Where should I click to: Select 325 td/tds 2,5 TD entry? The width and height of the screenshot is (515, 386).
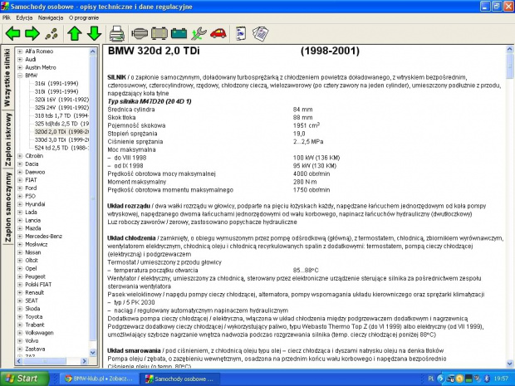[61, 124]
